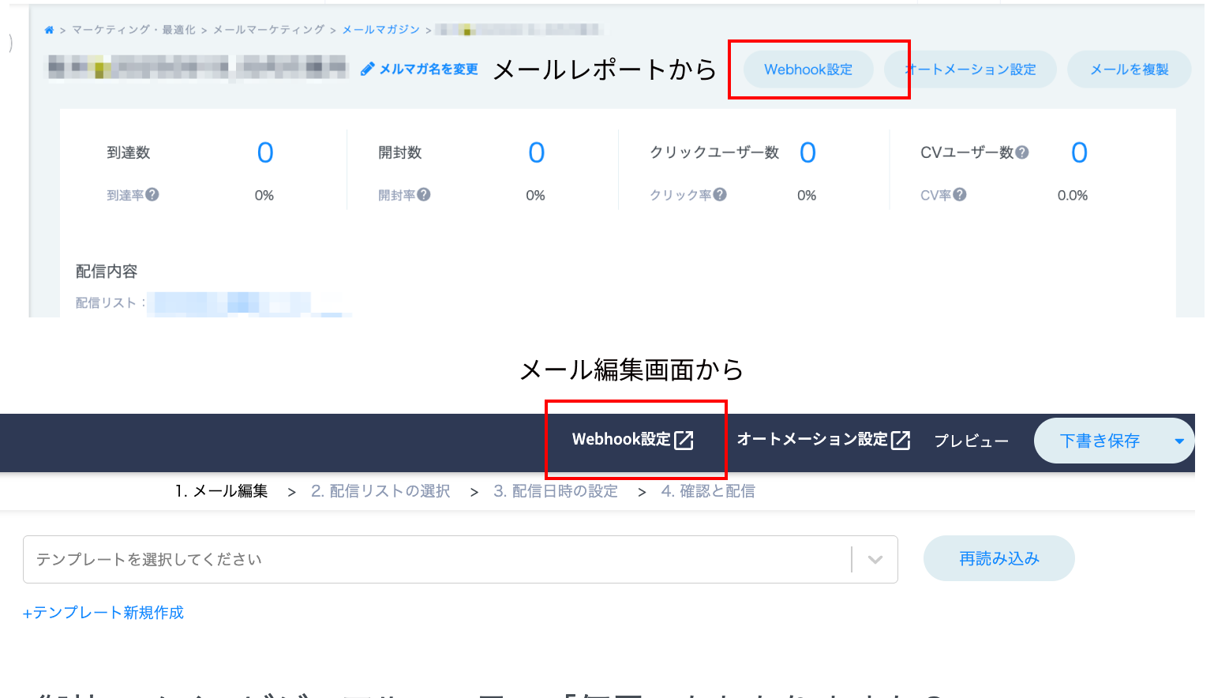Click help icon beside 開封率
This screenshot has width=1214, height=698.
click(x=424, y=194)
